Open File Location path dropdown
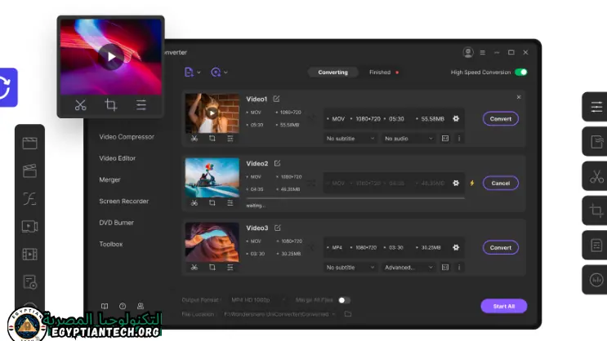Image resolution: width=607 pixels, height=341 pixels. 279,314
